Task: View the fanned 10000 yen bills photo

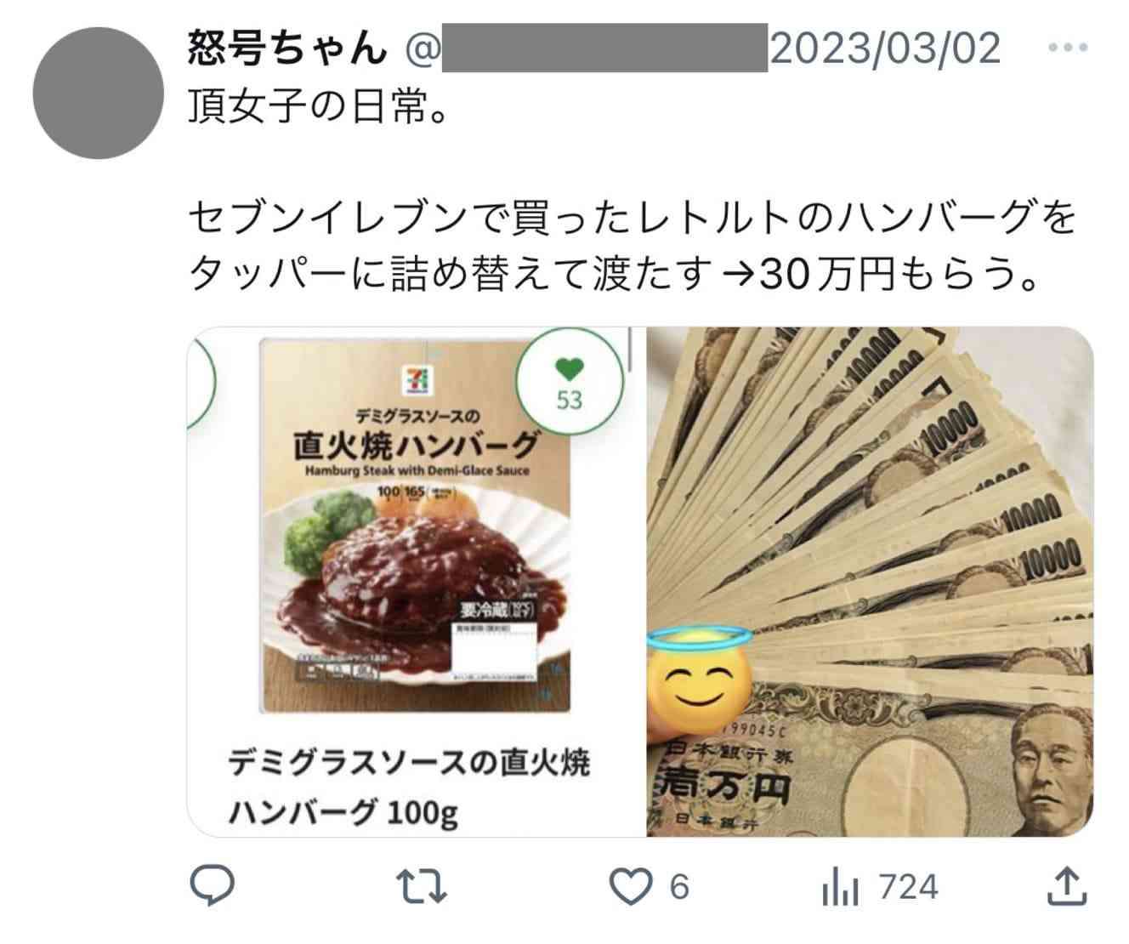Action: [871, 582]
